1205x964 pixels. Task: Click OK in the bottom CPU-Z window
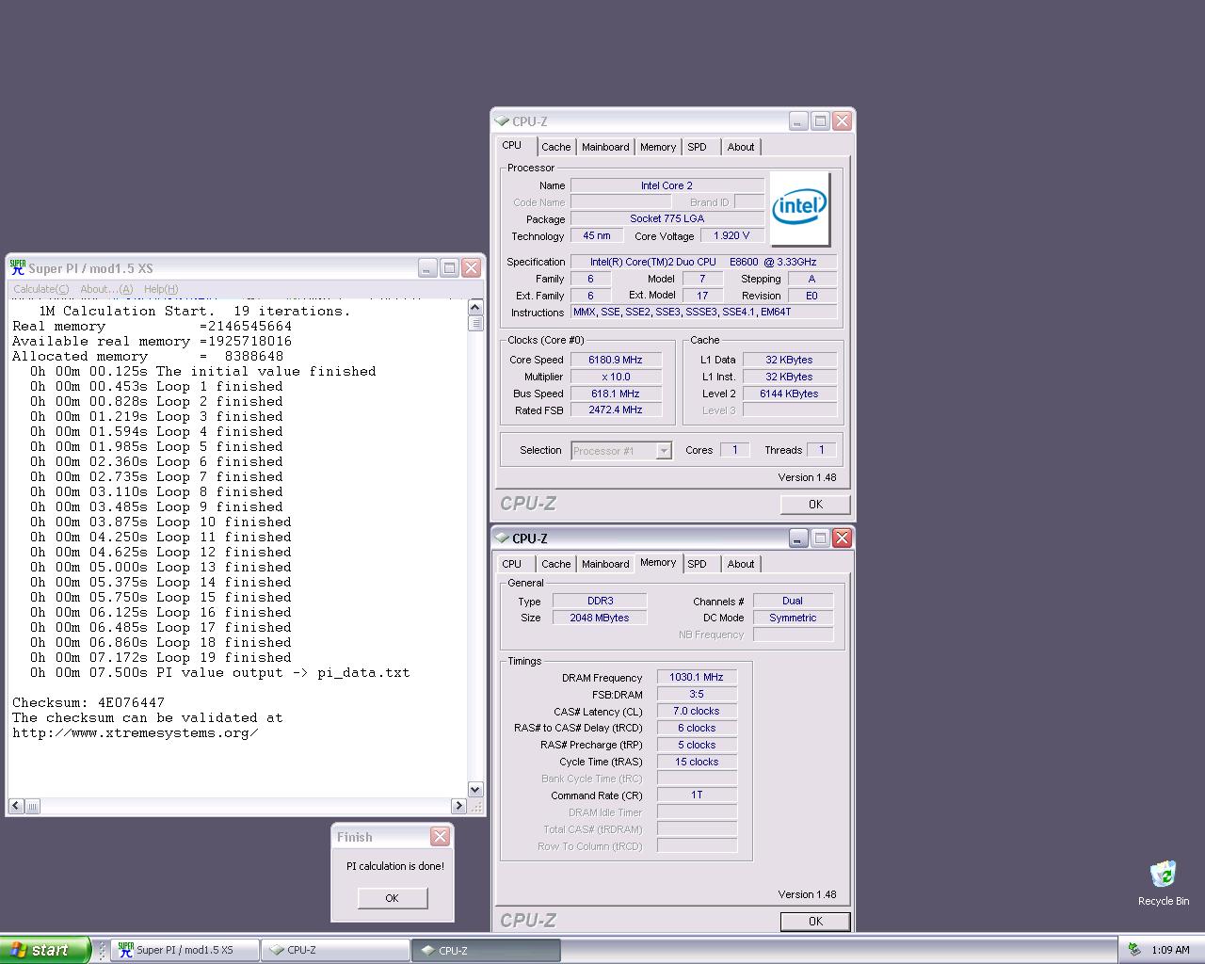(815, 922)
